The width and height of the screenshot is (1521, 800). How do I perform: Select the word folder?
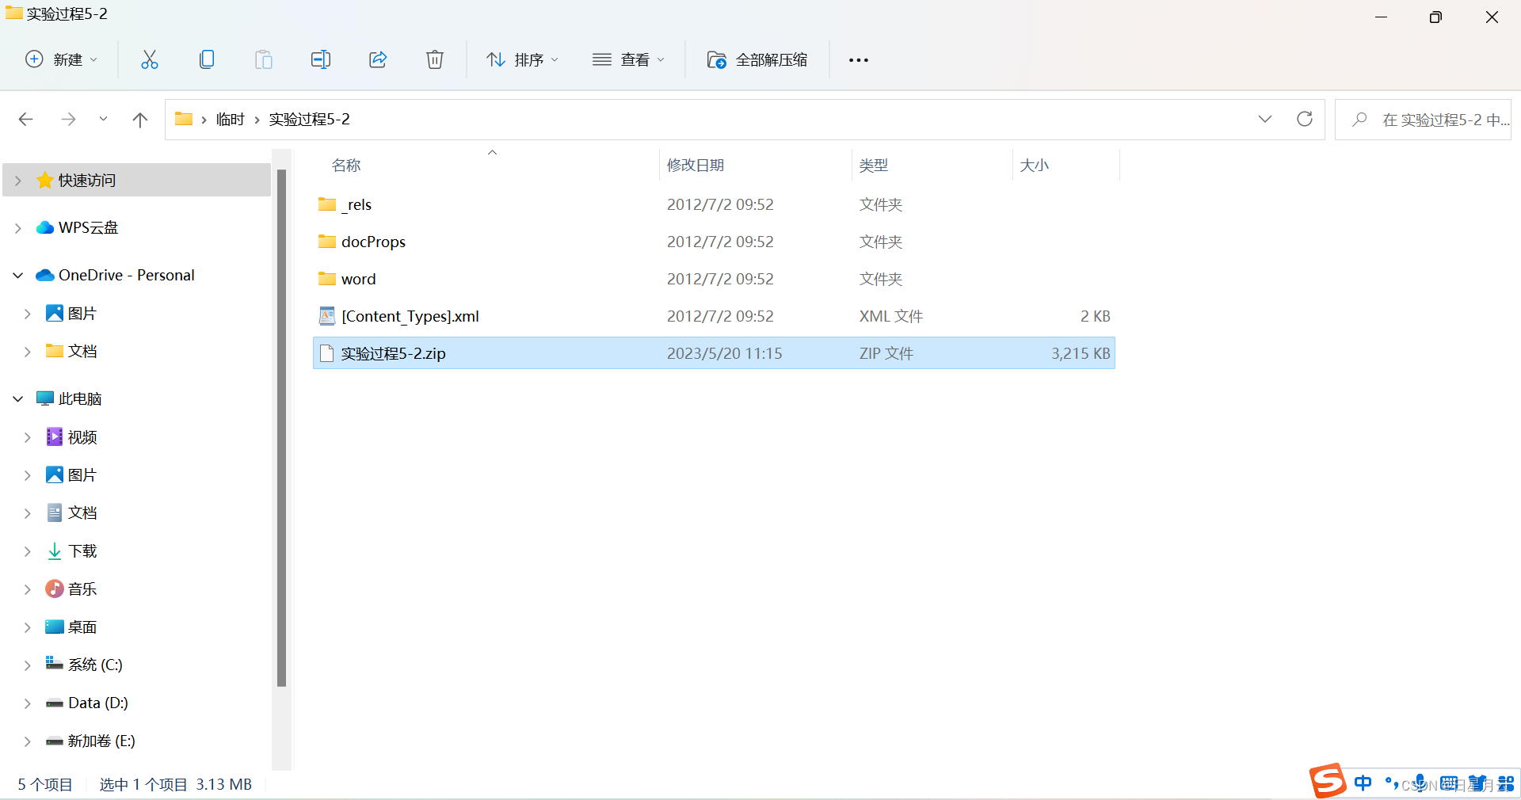click(x=714, y=279)
